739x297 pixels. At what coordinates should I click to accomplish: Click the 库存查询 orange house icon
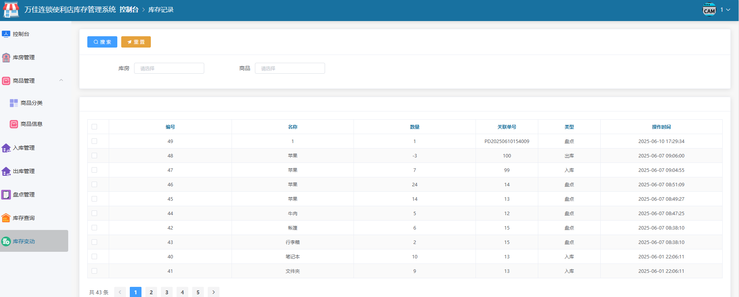[6, 218]
